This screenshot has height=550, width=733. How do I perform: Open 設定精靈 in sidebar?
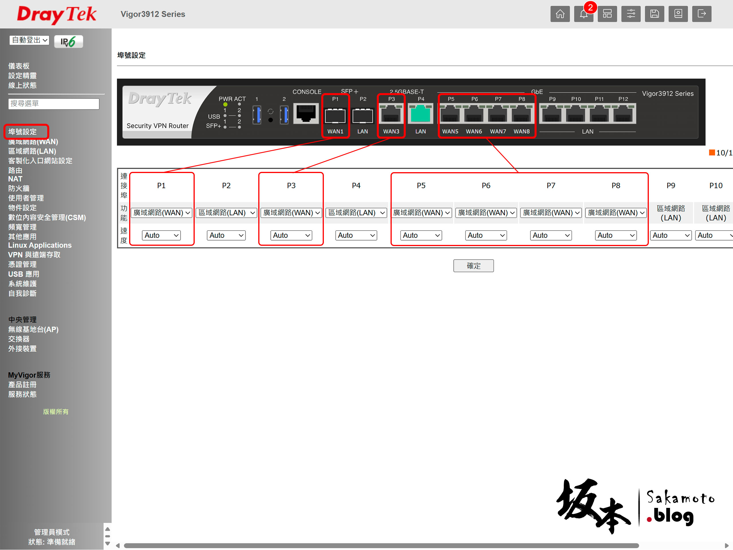(23, 76)
